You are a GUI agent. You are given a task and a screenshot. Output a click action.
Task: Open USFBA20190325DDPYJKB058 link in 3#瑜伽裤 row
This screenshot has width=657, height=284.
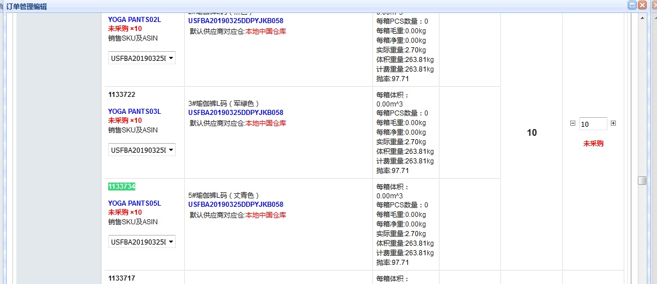click(236, 113)
